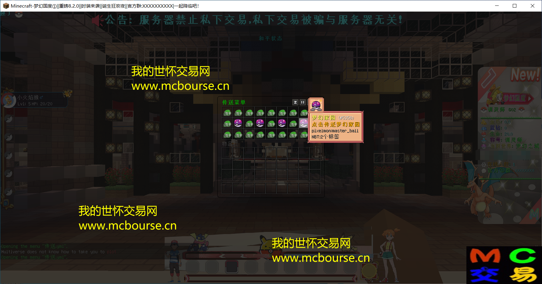The height and width of the screenshot is (284, 542).
Task: Click the yellow round button right of the hotbar
Action: click(369, 271)
